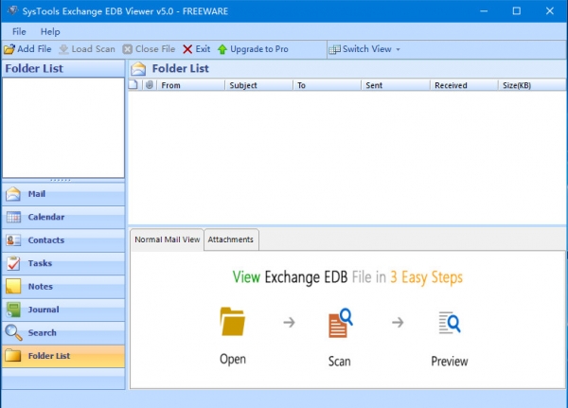The width and height of the screenshot is (568, 408).
Task: Switch to the Tasks section
Action: pyautogui.click(x=63, y=263)
